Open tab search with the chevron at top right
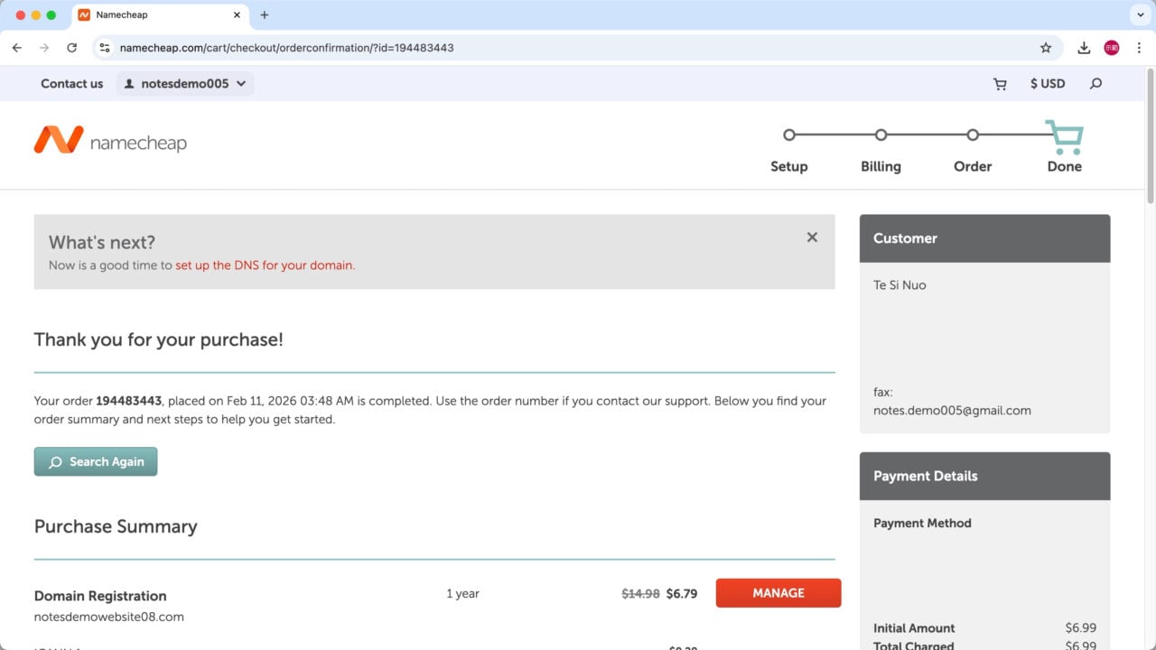This screenshot has width=1156, height=650. pos(1140,14)
